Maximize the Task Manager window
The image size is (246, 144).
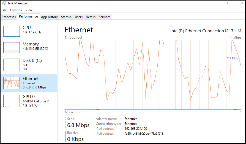229,3
